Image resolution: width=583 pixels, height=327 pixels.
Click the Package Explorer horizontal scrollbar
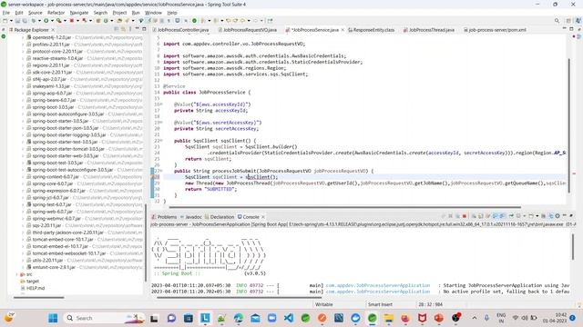tap(38, 297)
